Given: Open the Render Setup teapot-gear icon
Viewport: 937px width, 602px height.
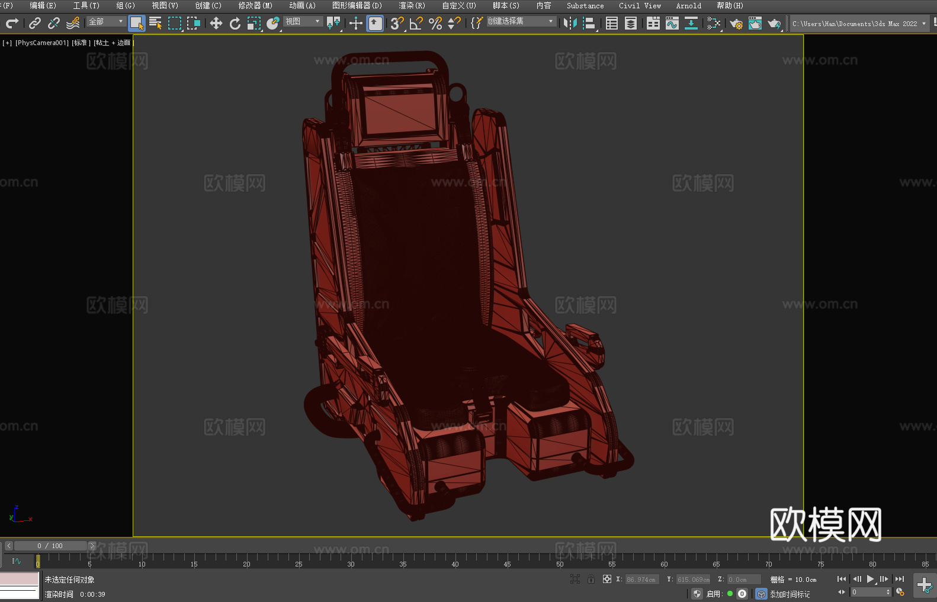Looking at the screenshot, I should click(736, 23).
